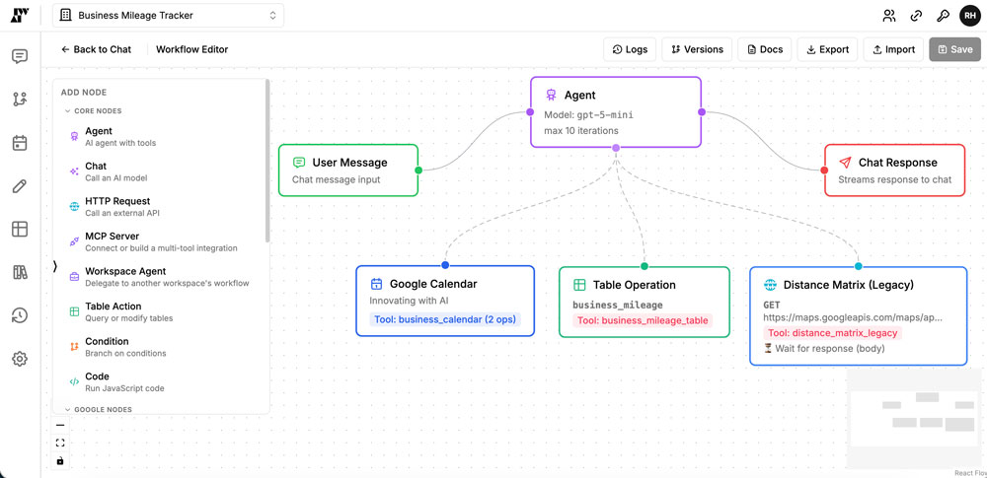
Task: Open the Logs button
Action: [630, 49]
